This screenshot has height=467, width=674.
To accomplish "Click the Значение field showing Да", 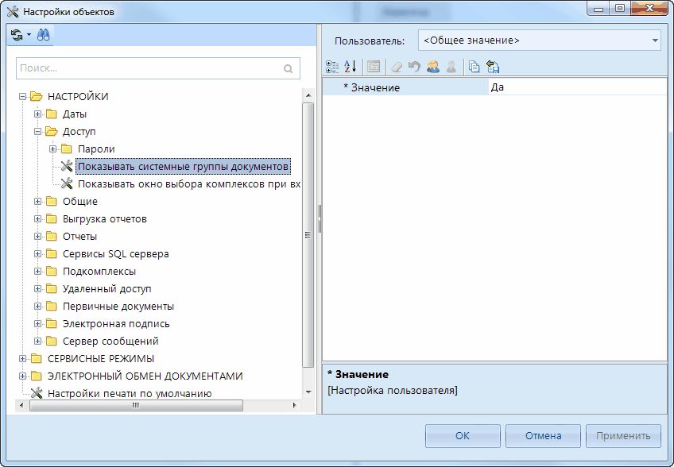I will pos(576,87).
